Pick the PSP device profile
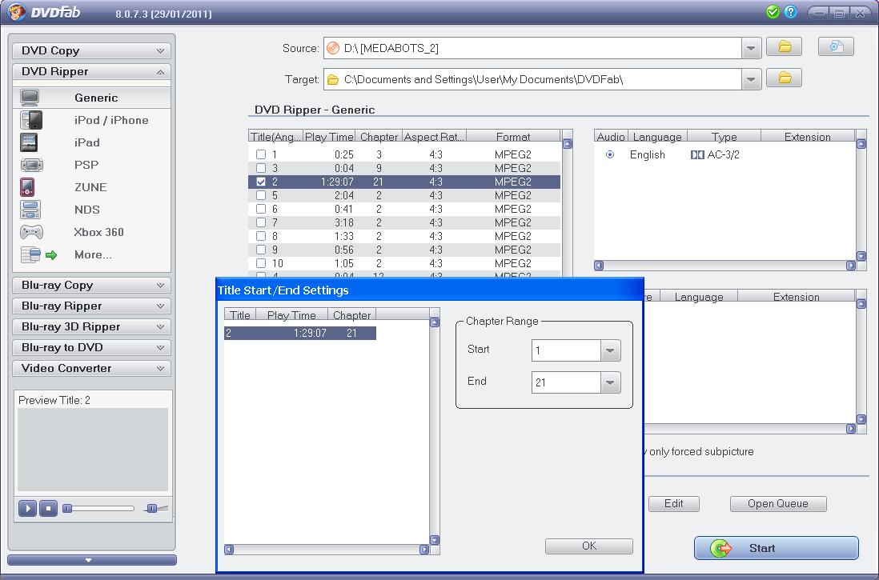 [91, 165]
